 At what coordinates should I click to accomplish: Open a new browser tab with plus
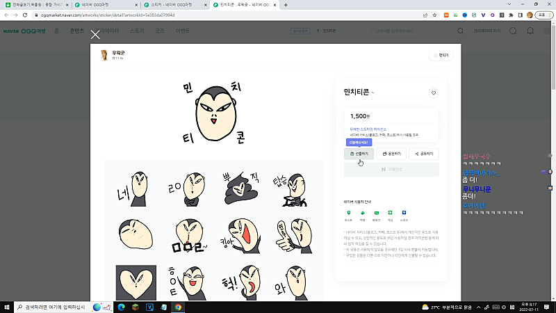[x=286, y=5]
